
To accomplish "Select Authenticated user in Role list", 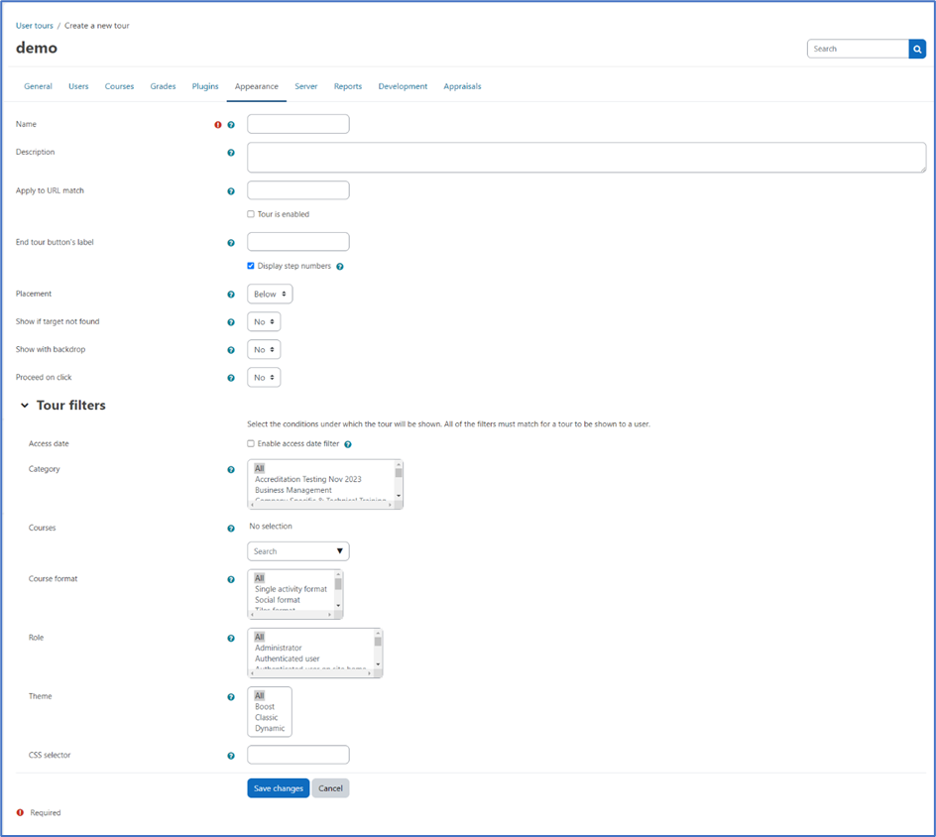I will point(288,658).
